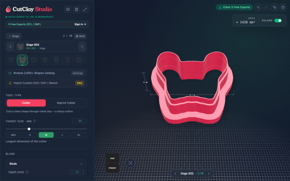Choose the Mini size preset
290x181 pixels.
pos(14,135)
